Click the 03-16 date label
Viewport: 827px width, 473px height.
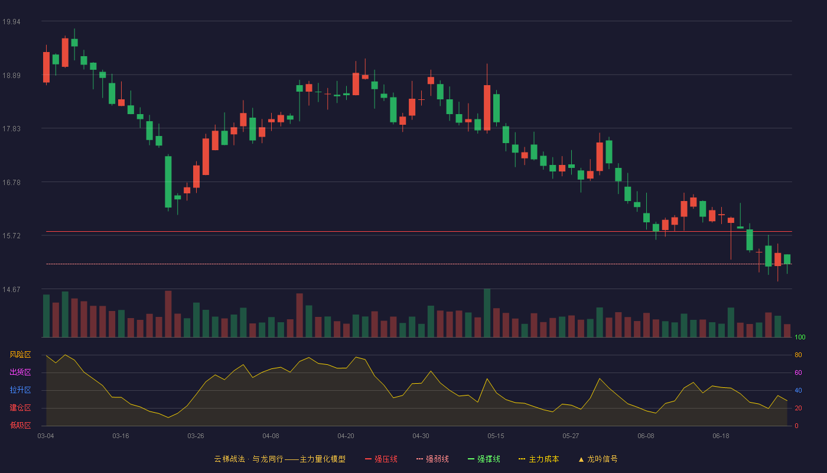point(121,436)
